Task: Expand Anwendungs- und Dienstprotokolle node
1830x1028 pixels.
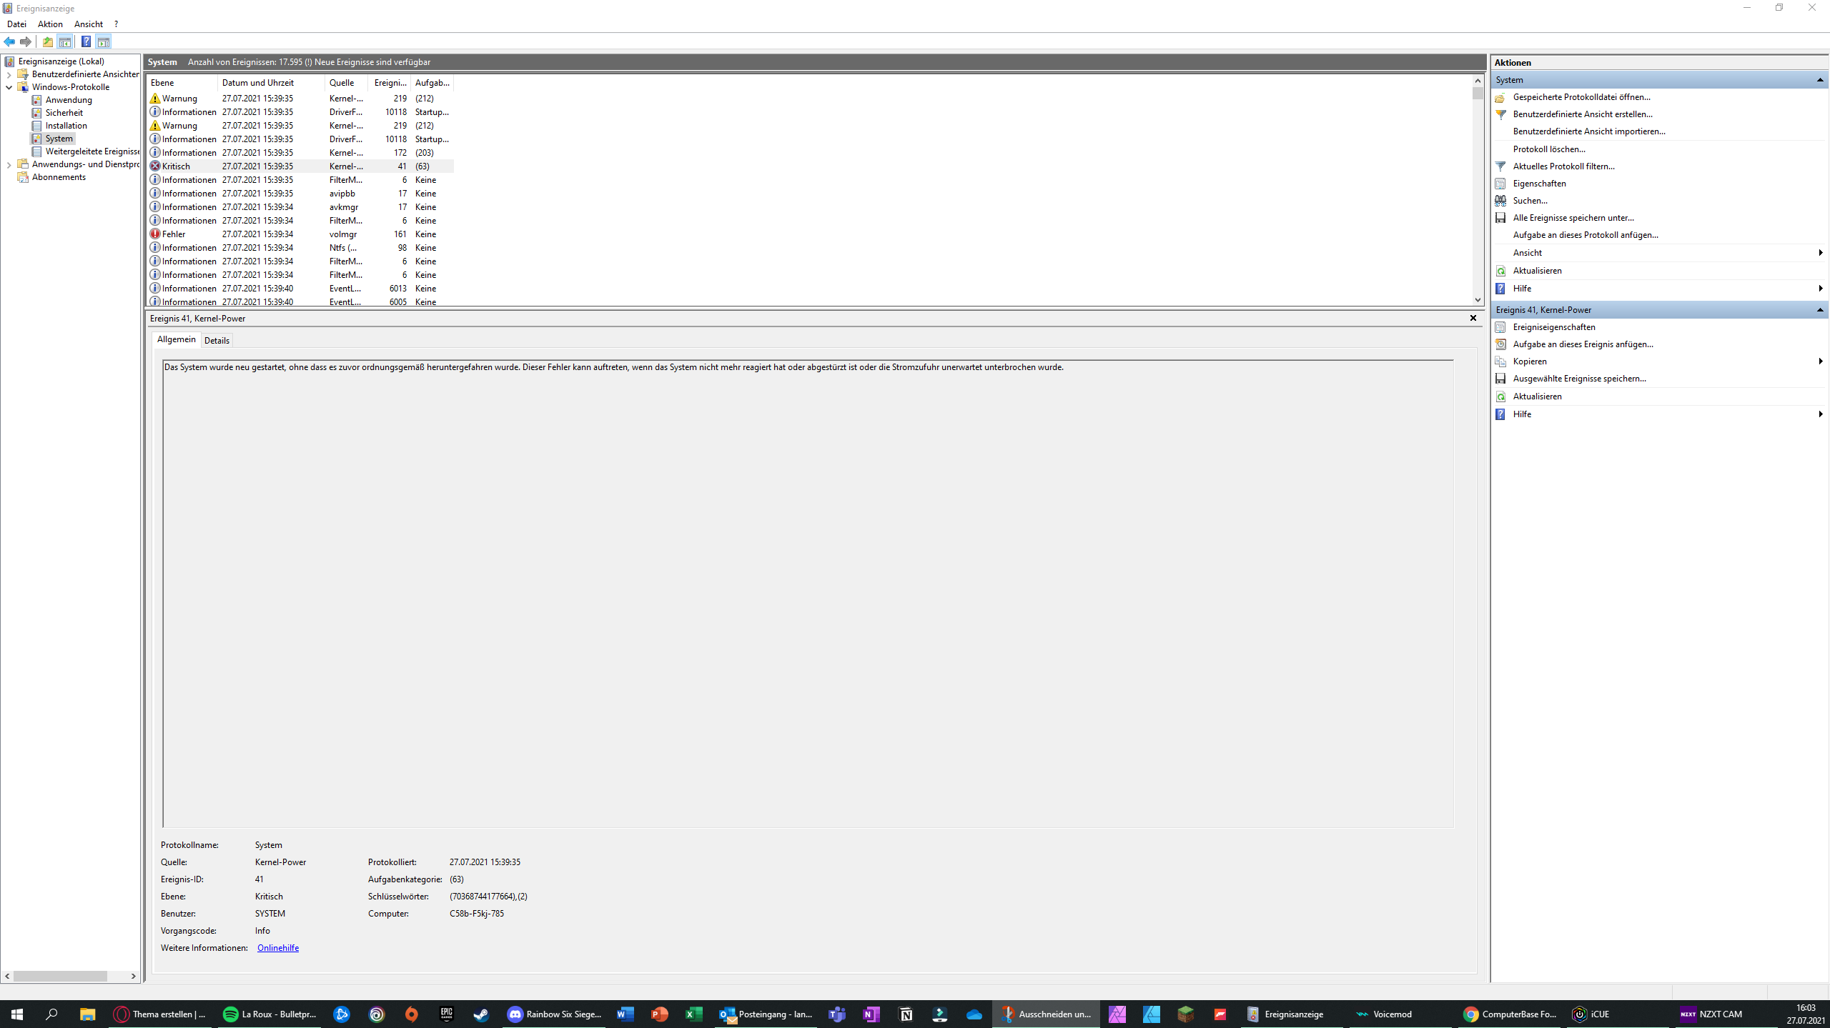Action: [9, 164]
